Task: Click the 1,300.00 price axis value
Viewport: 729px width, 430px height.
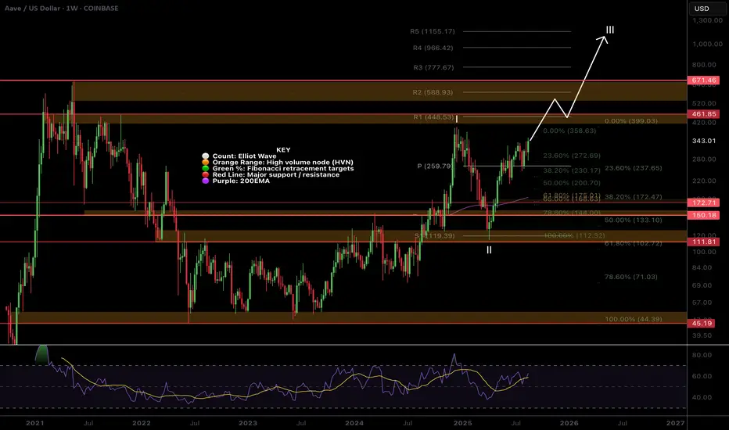Action: click(x=707, y=20)
